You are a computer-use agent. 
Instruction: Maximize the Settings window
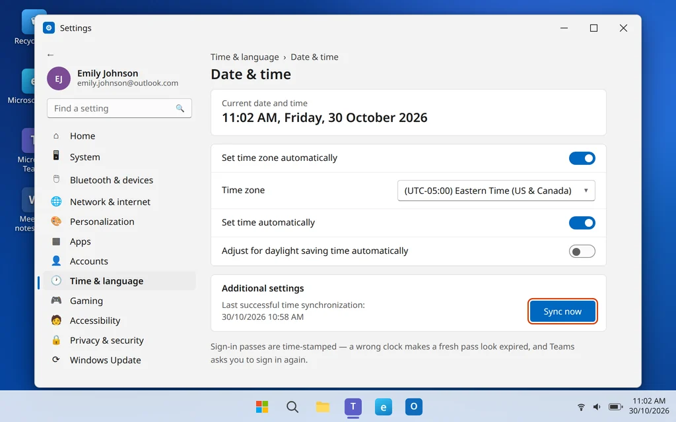coord(593,28)
